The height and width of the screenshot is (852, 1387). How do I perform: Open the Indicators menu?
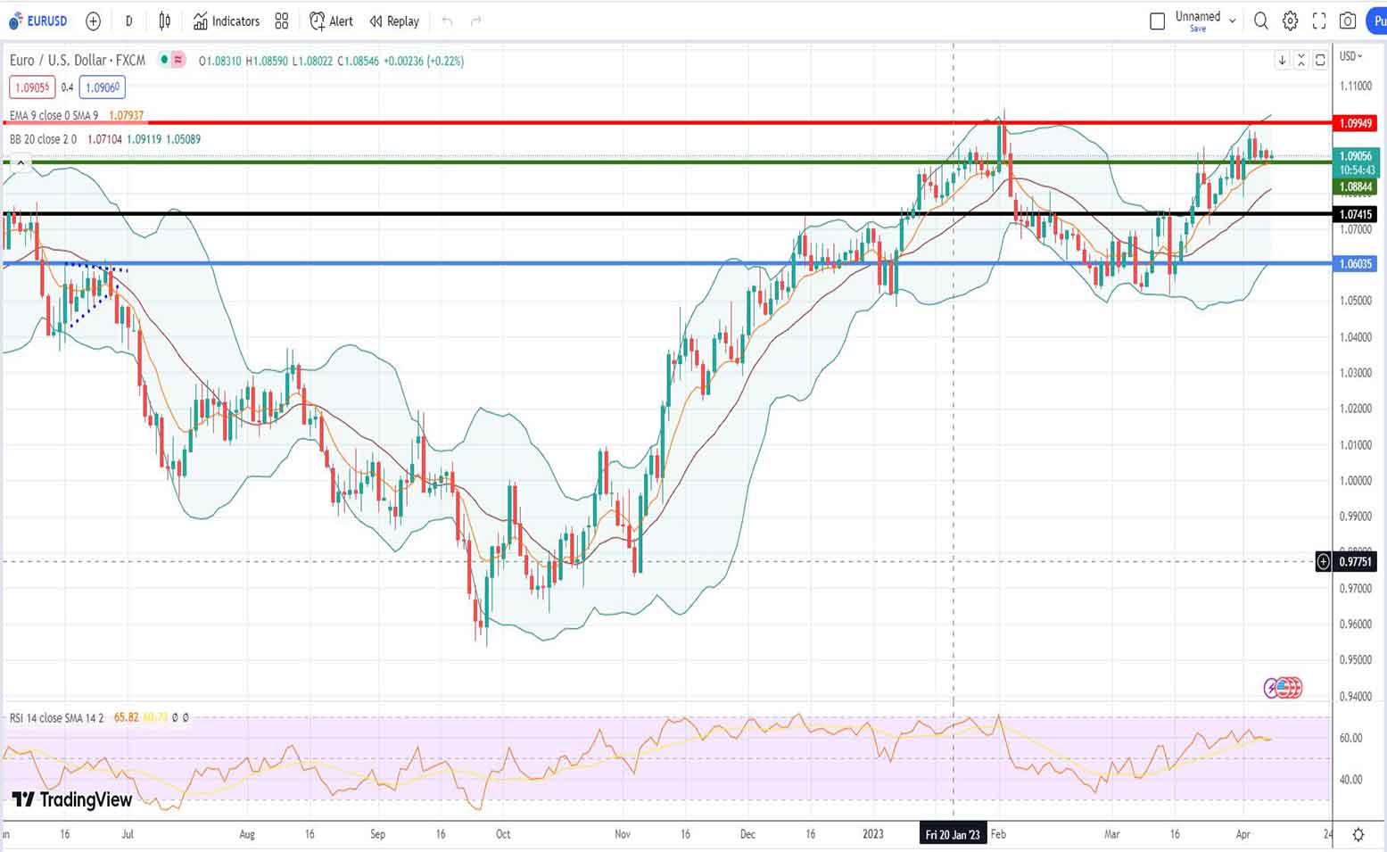tap(227, 21)
